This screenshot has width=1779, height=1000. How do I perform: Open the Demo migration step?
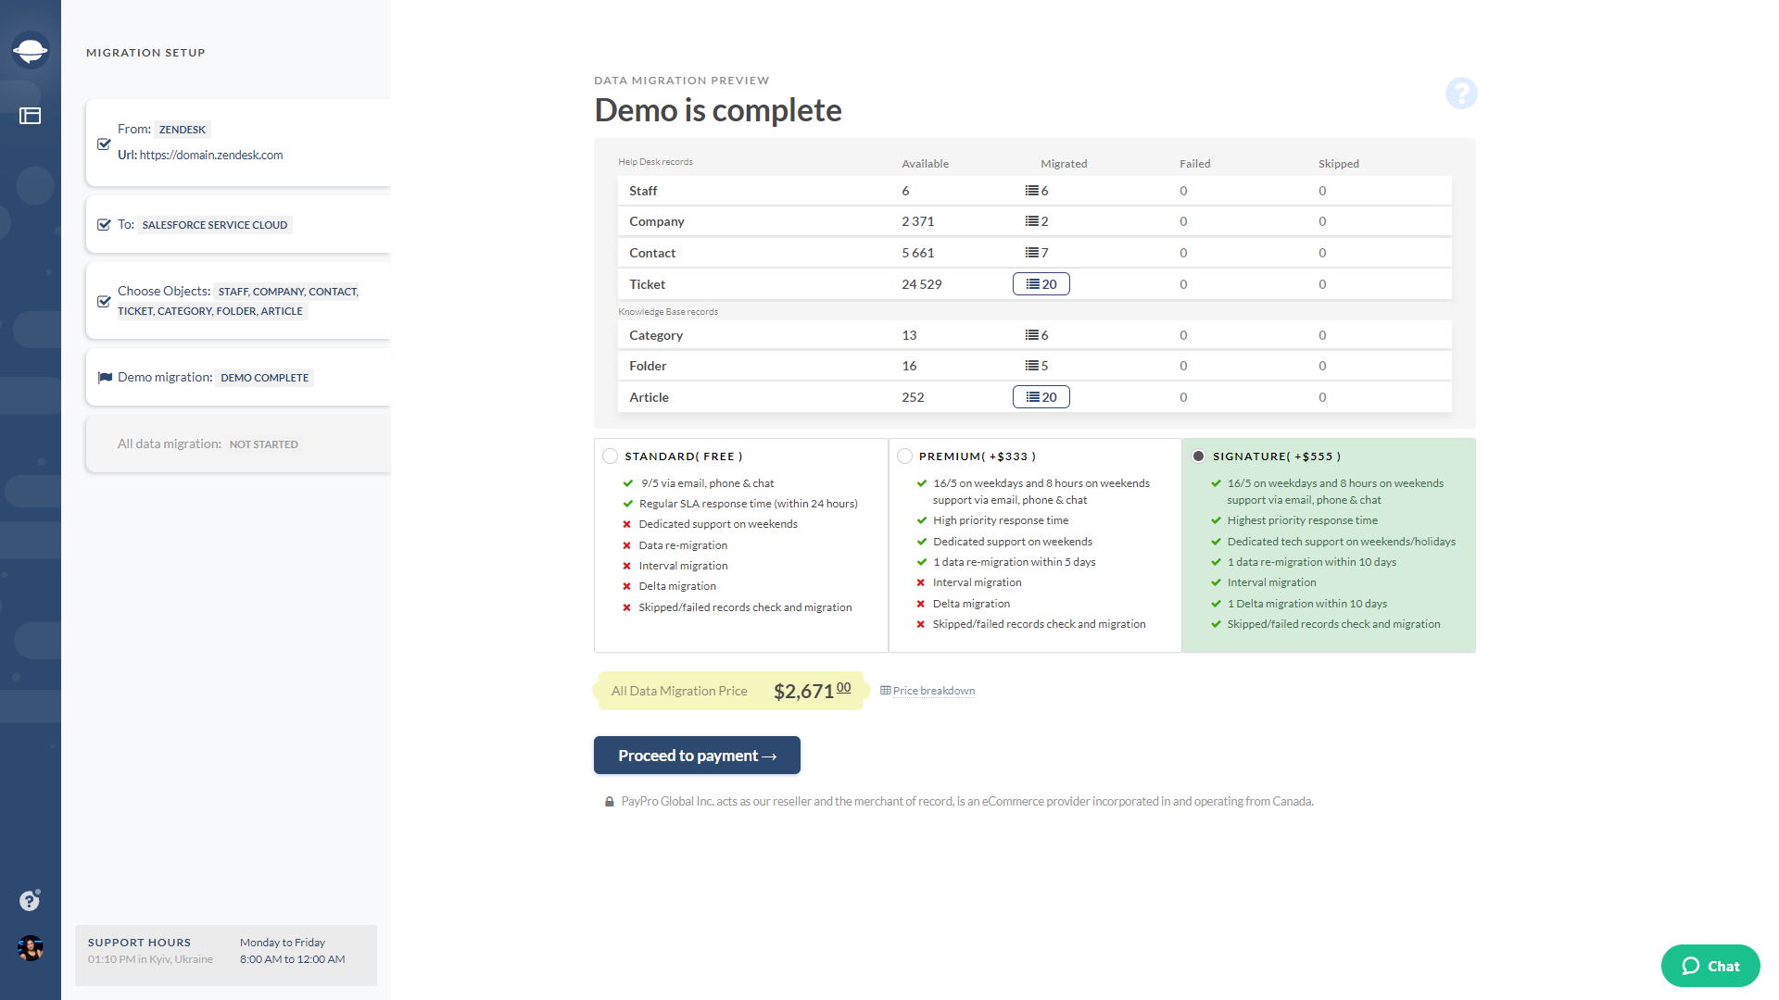[x=238, y=378]
